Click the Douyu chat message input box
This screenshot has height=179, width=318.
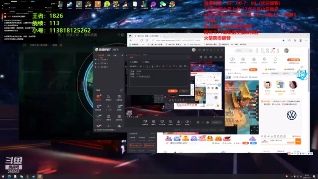point(281,142)
